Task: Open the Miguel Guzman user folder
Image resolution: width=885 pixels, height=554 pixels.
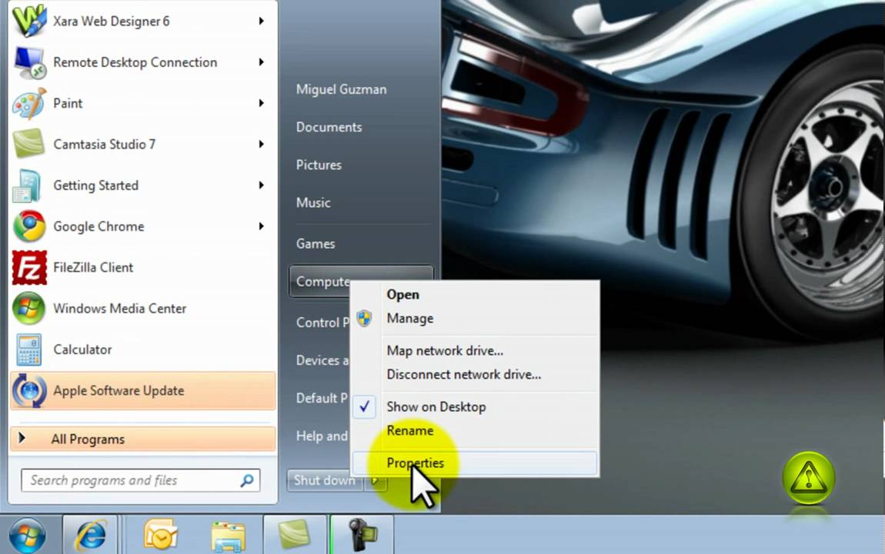Action: (x=342, y=90)
